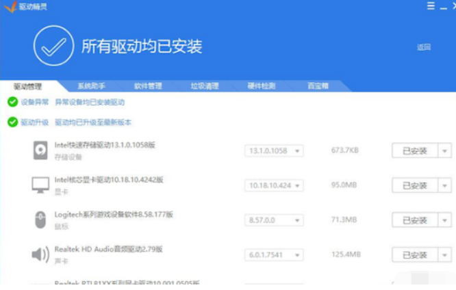Open version dropdown showing 8.57.0.0
The height and width of the screenshot is (290, 456).
tap(274, 220)
